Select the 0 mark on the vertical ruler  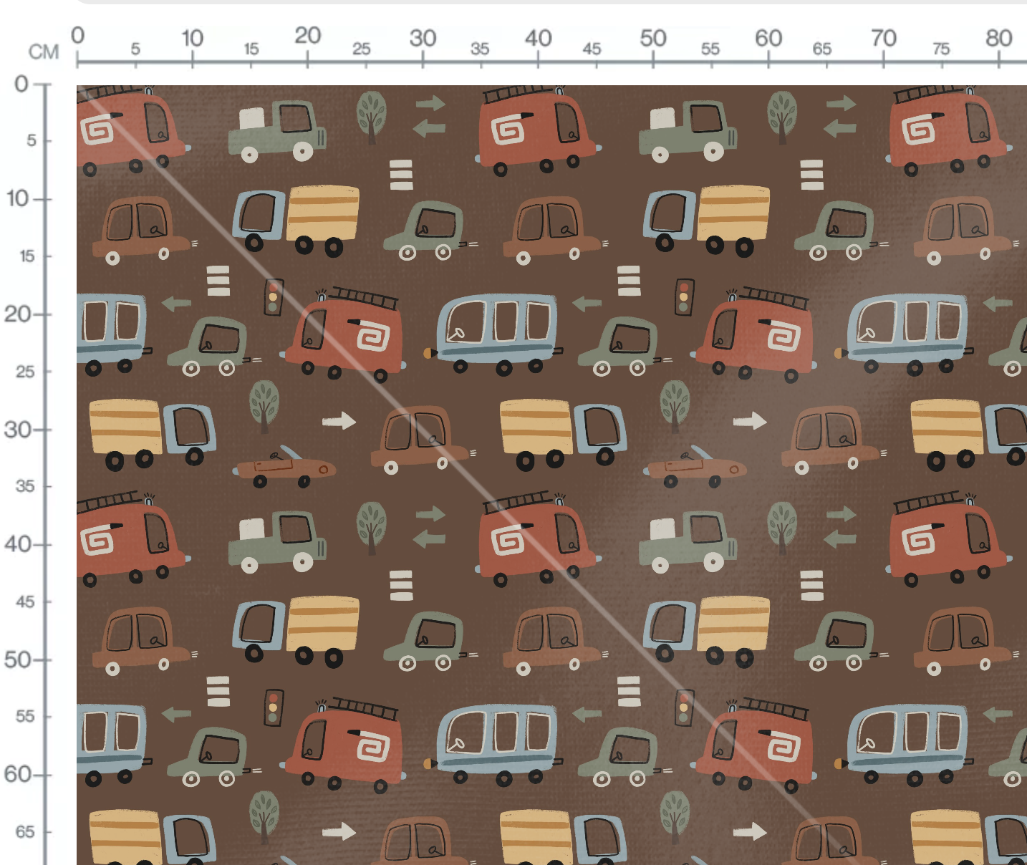21,84
